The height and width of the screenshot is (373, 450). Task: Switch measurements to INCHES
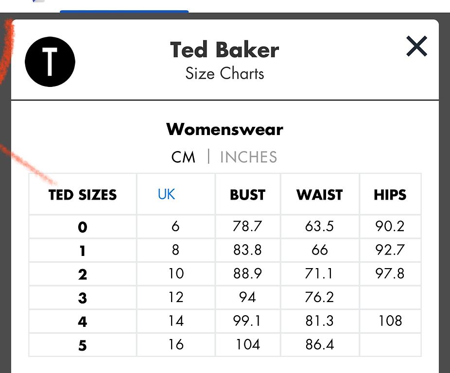248,157
